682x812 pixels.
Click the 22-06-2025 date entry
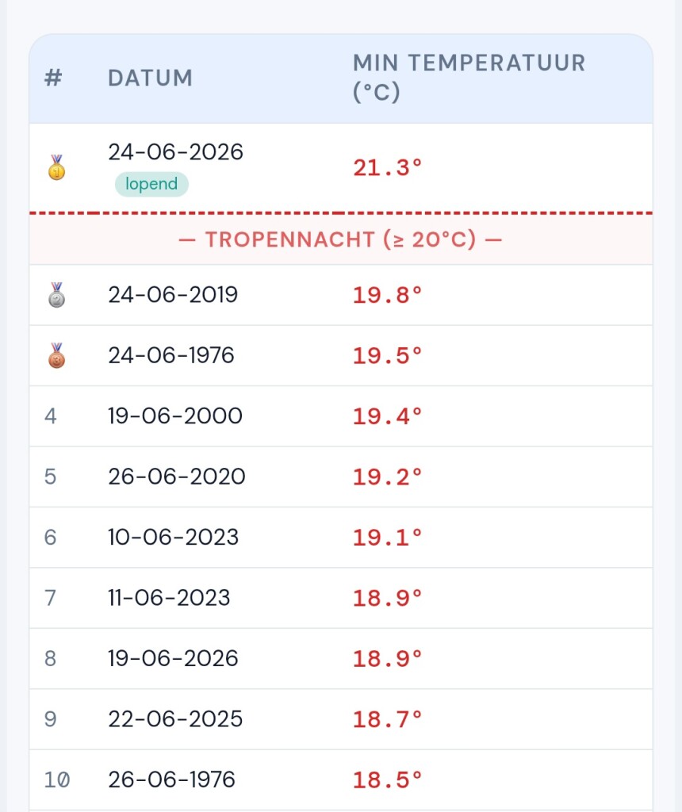(175, 718)
